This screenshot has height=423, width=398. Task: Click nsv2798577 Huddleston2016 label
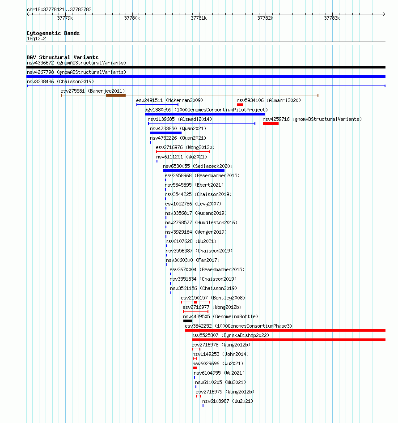201,223
